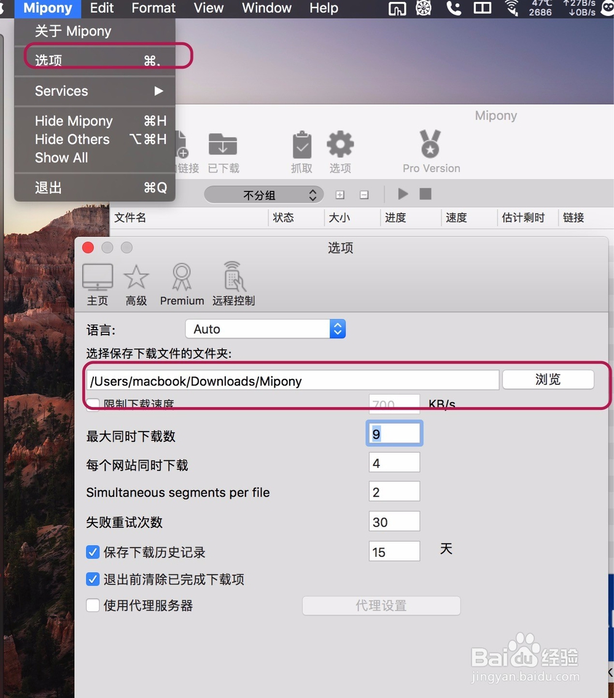
Task: Choose 选项 in the Mipony menu
Action: tap(95, 60)
